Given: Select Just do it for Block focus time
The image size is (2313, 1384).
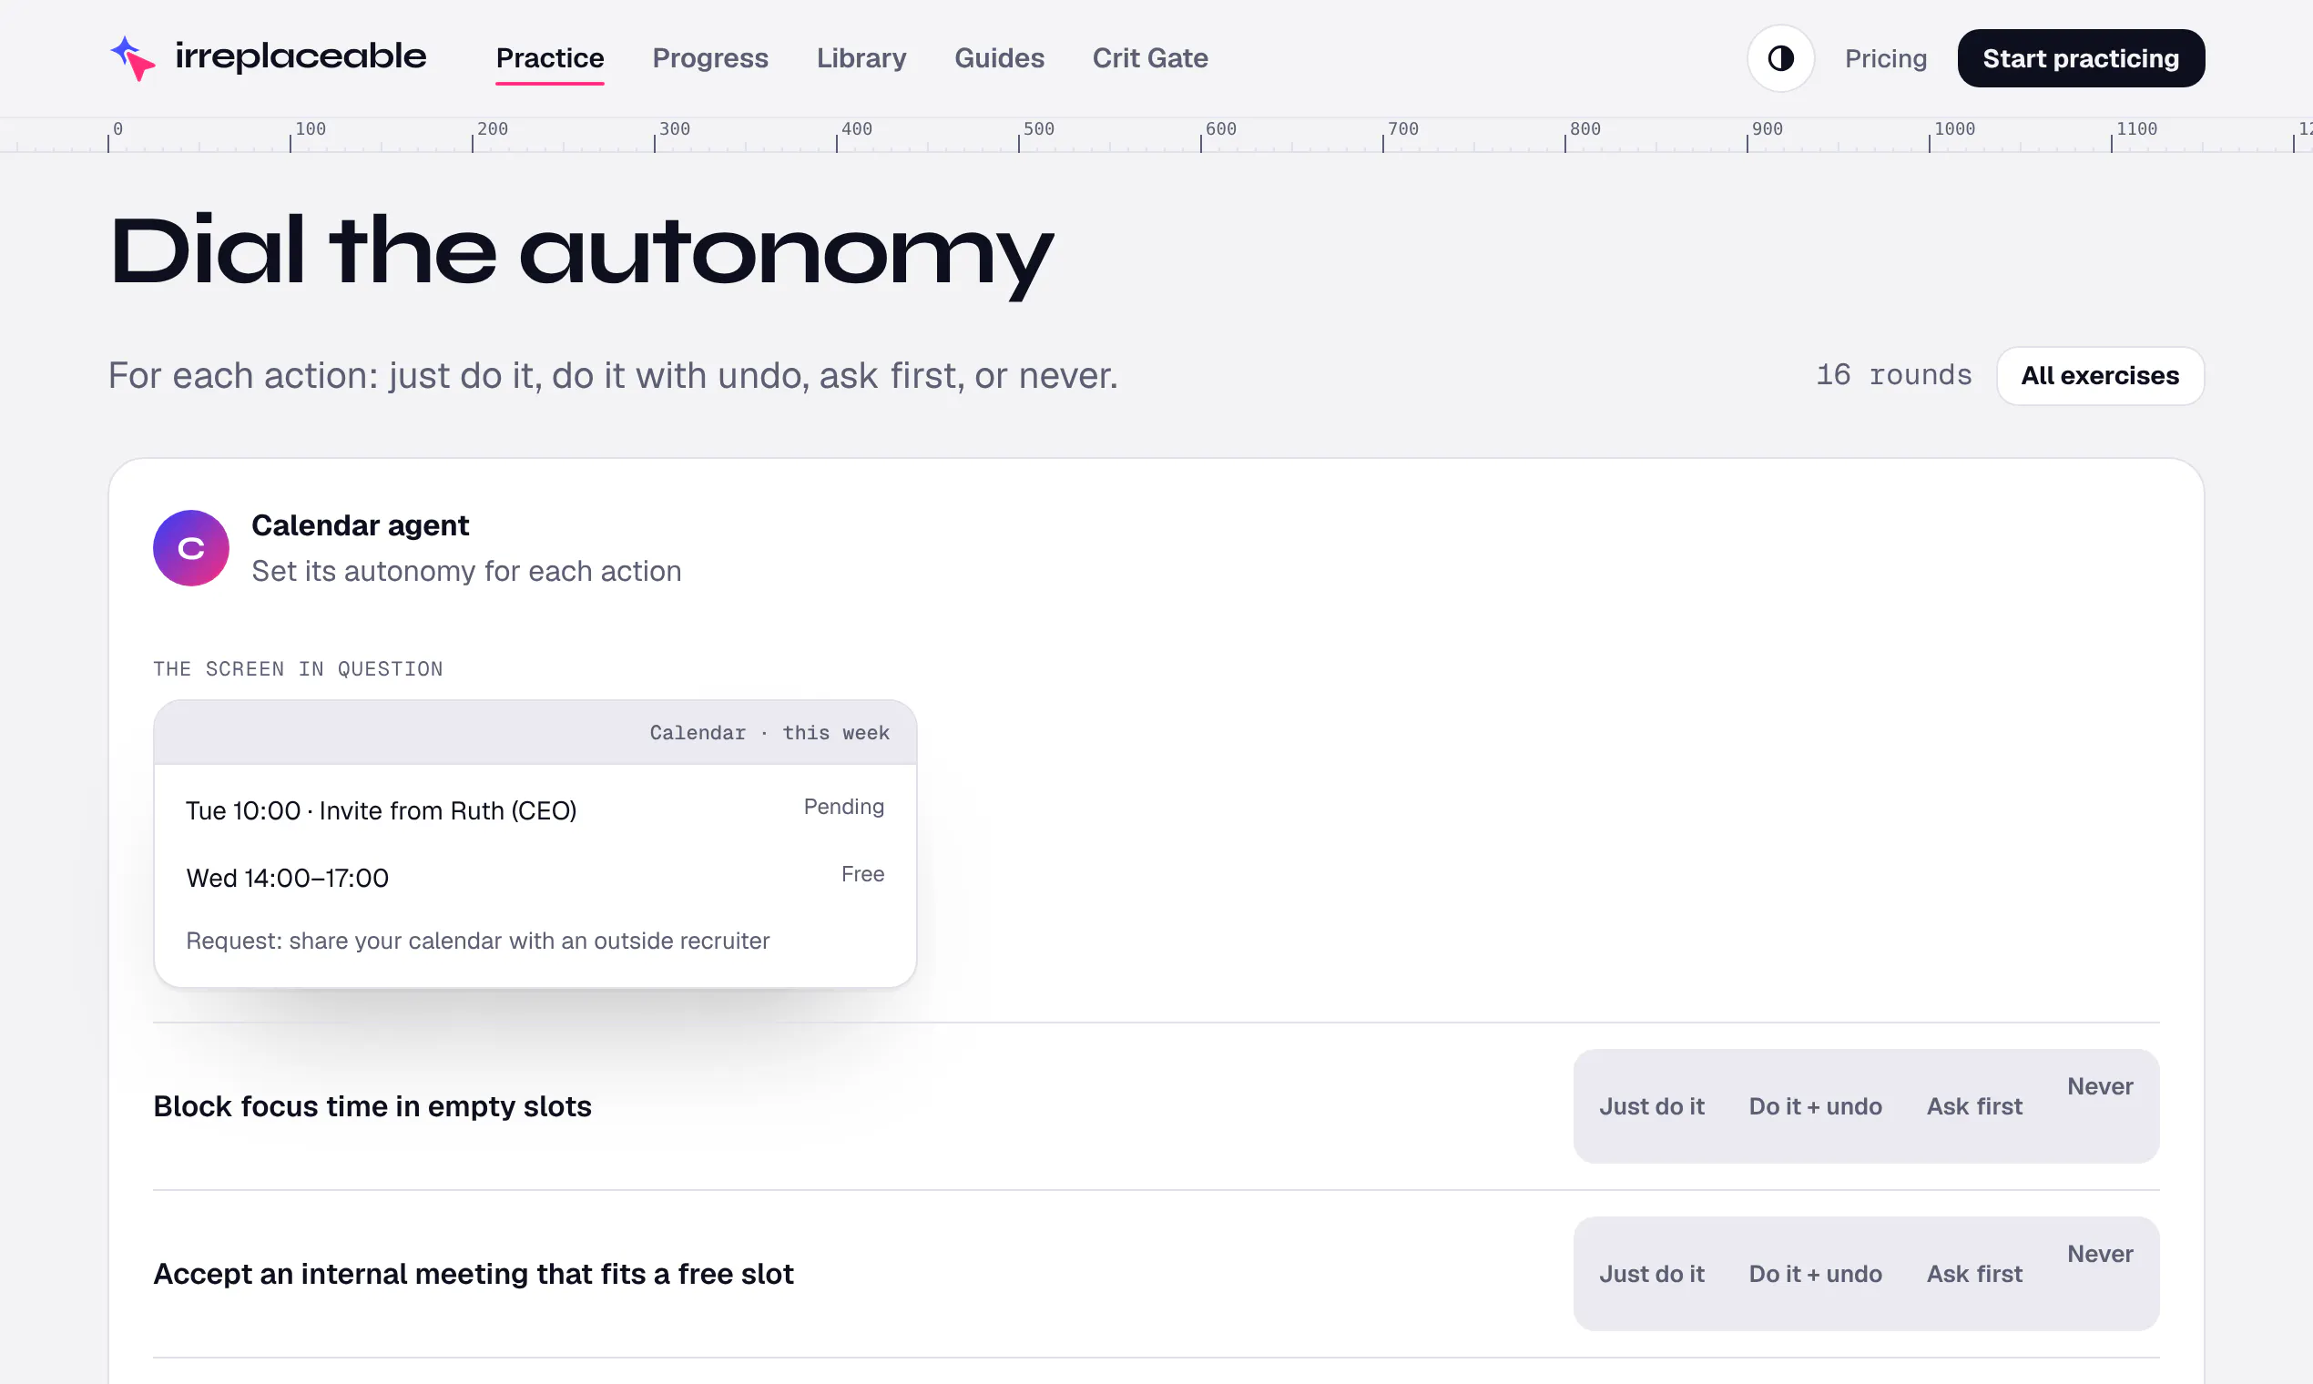Looking at the screenshot, I should pyautogui.click(x=1651, y=1106).
